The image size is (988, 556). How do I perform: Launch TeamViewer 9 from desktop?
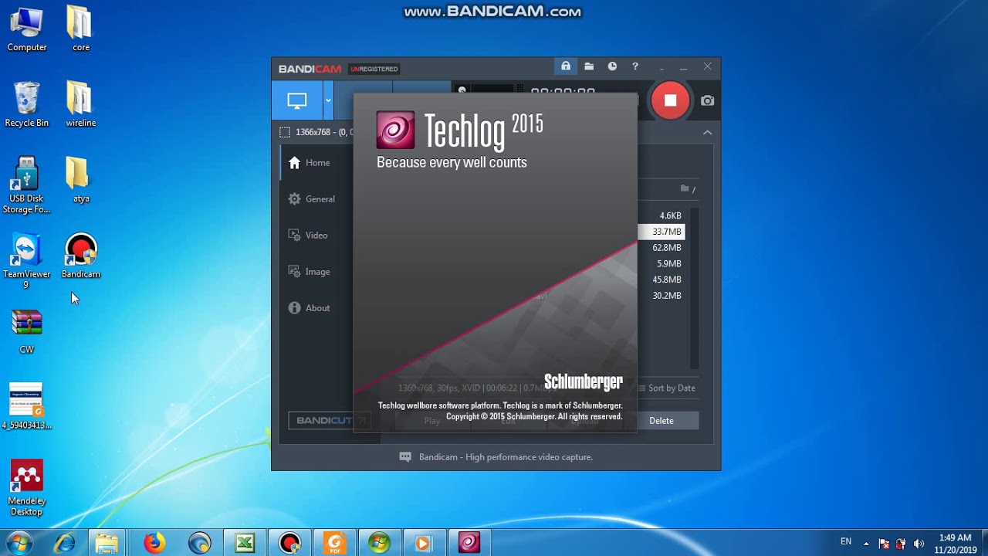(x=27, y=261)
